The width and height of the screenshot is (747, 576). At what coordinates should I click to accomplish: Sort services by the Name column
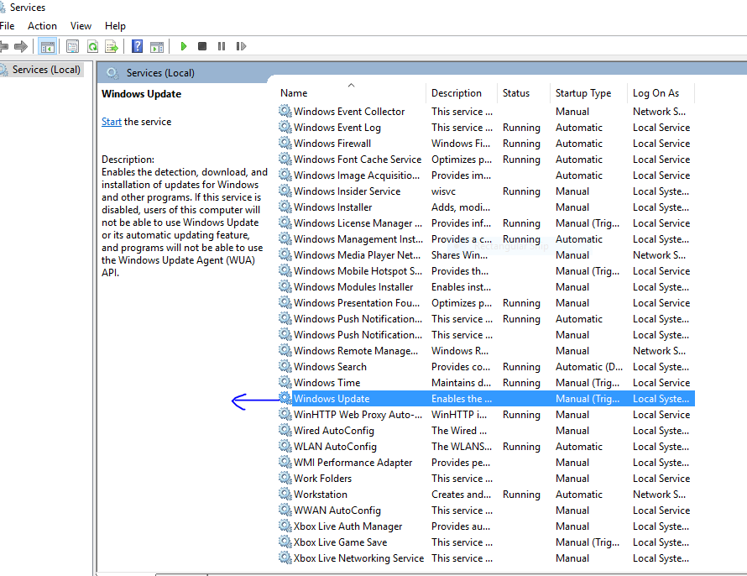(293, 92)
